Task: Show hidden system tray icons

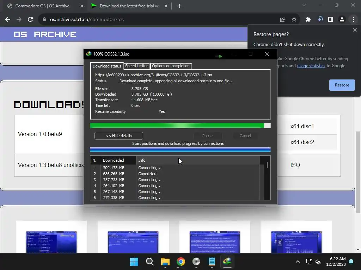Action: pos(298,262)
